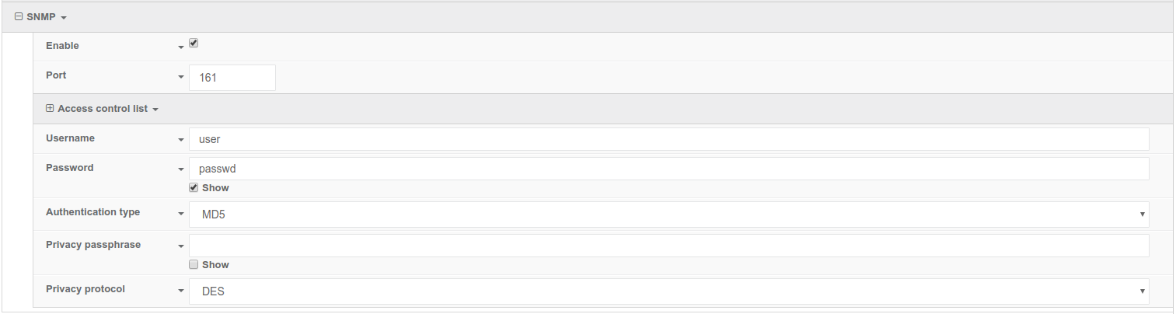This screenshot has width=1176, height=314.
Task: Uncheck the SNMP Enable checkbox
Action: (x=194, y=44)
